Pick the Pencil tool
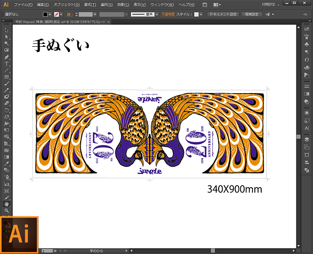This screenshot has width=313, height=254. click(x=6, y=90)
